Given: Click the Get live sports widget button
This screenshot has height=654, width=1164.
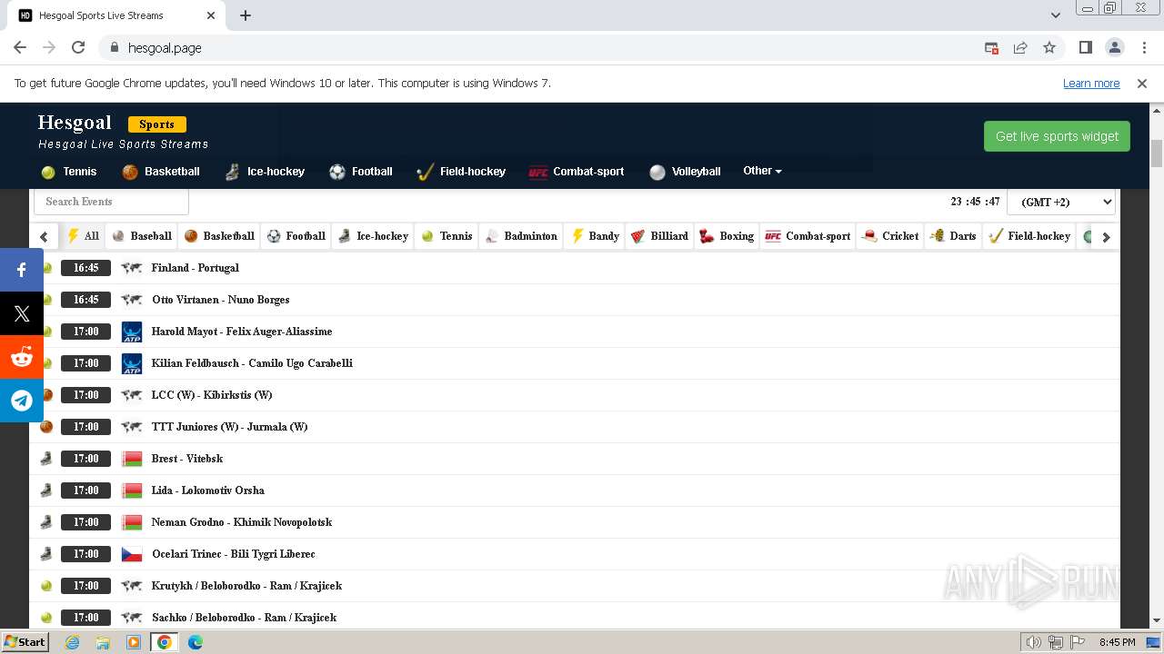Looking at the screenshot, I should 1057,136.
